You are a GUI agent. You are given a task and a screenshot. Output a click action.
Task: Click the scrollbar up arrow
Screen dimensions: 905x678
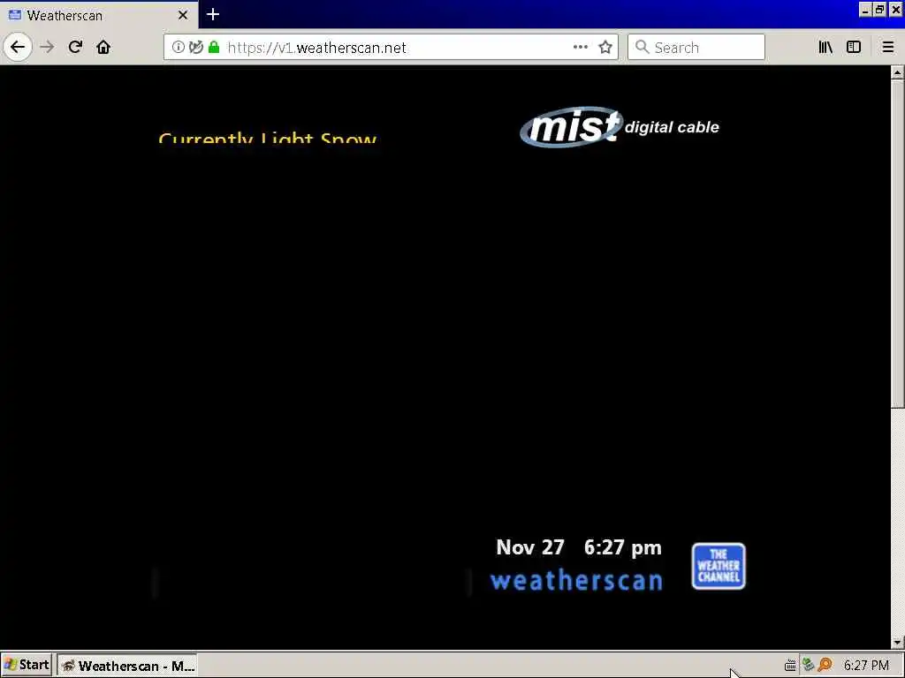897,72
